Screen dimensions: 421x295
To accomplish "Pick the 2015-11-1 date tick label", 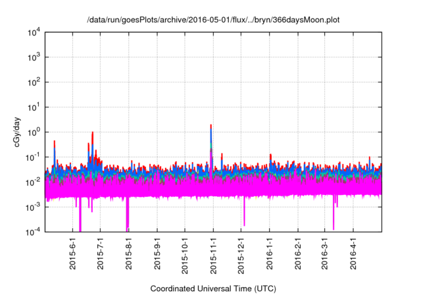I will pyautogui.click(x=213, y=255).
